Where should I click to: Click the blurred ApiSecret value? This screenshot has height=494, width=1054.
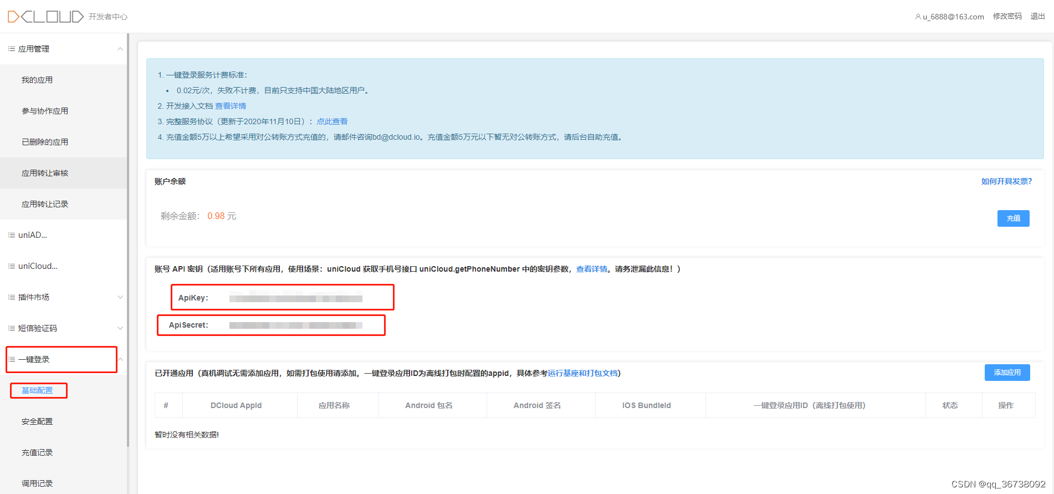[296, 325]
